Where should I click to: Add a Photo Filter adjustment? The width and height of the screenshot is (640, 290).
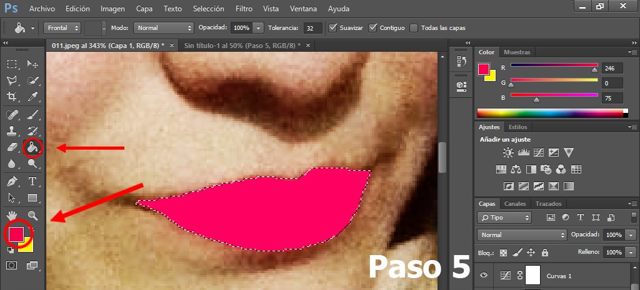tap(546, 169)
